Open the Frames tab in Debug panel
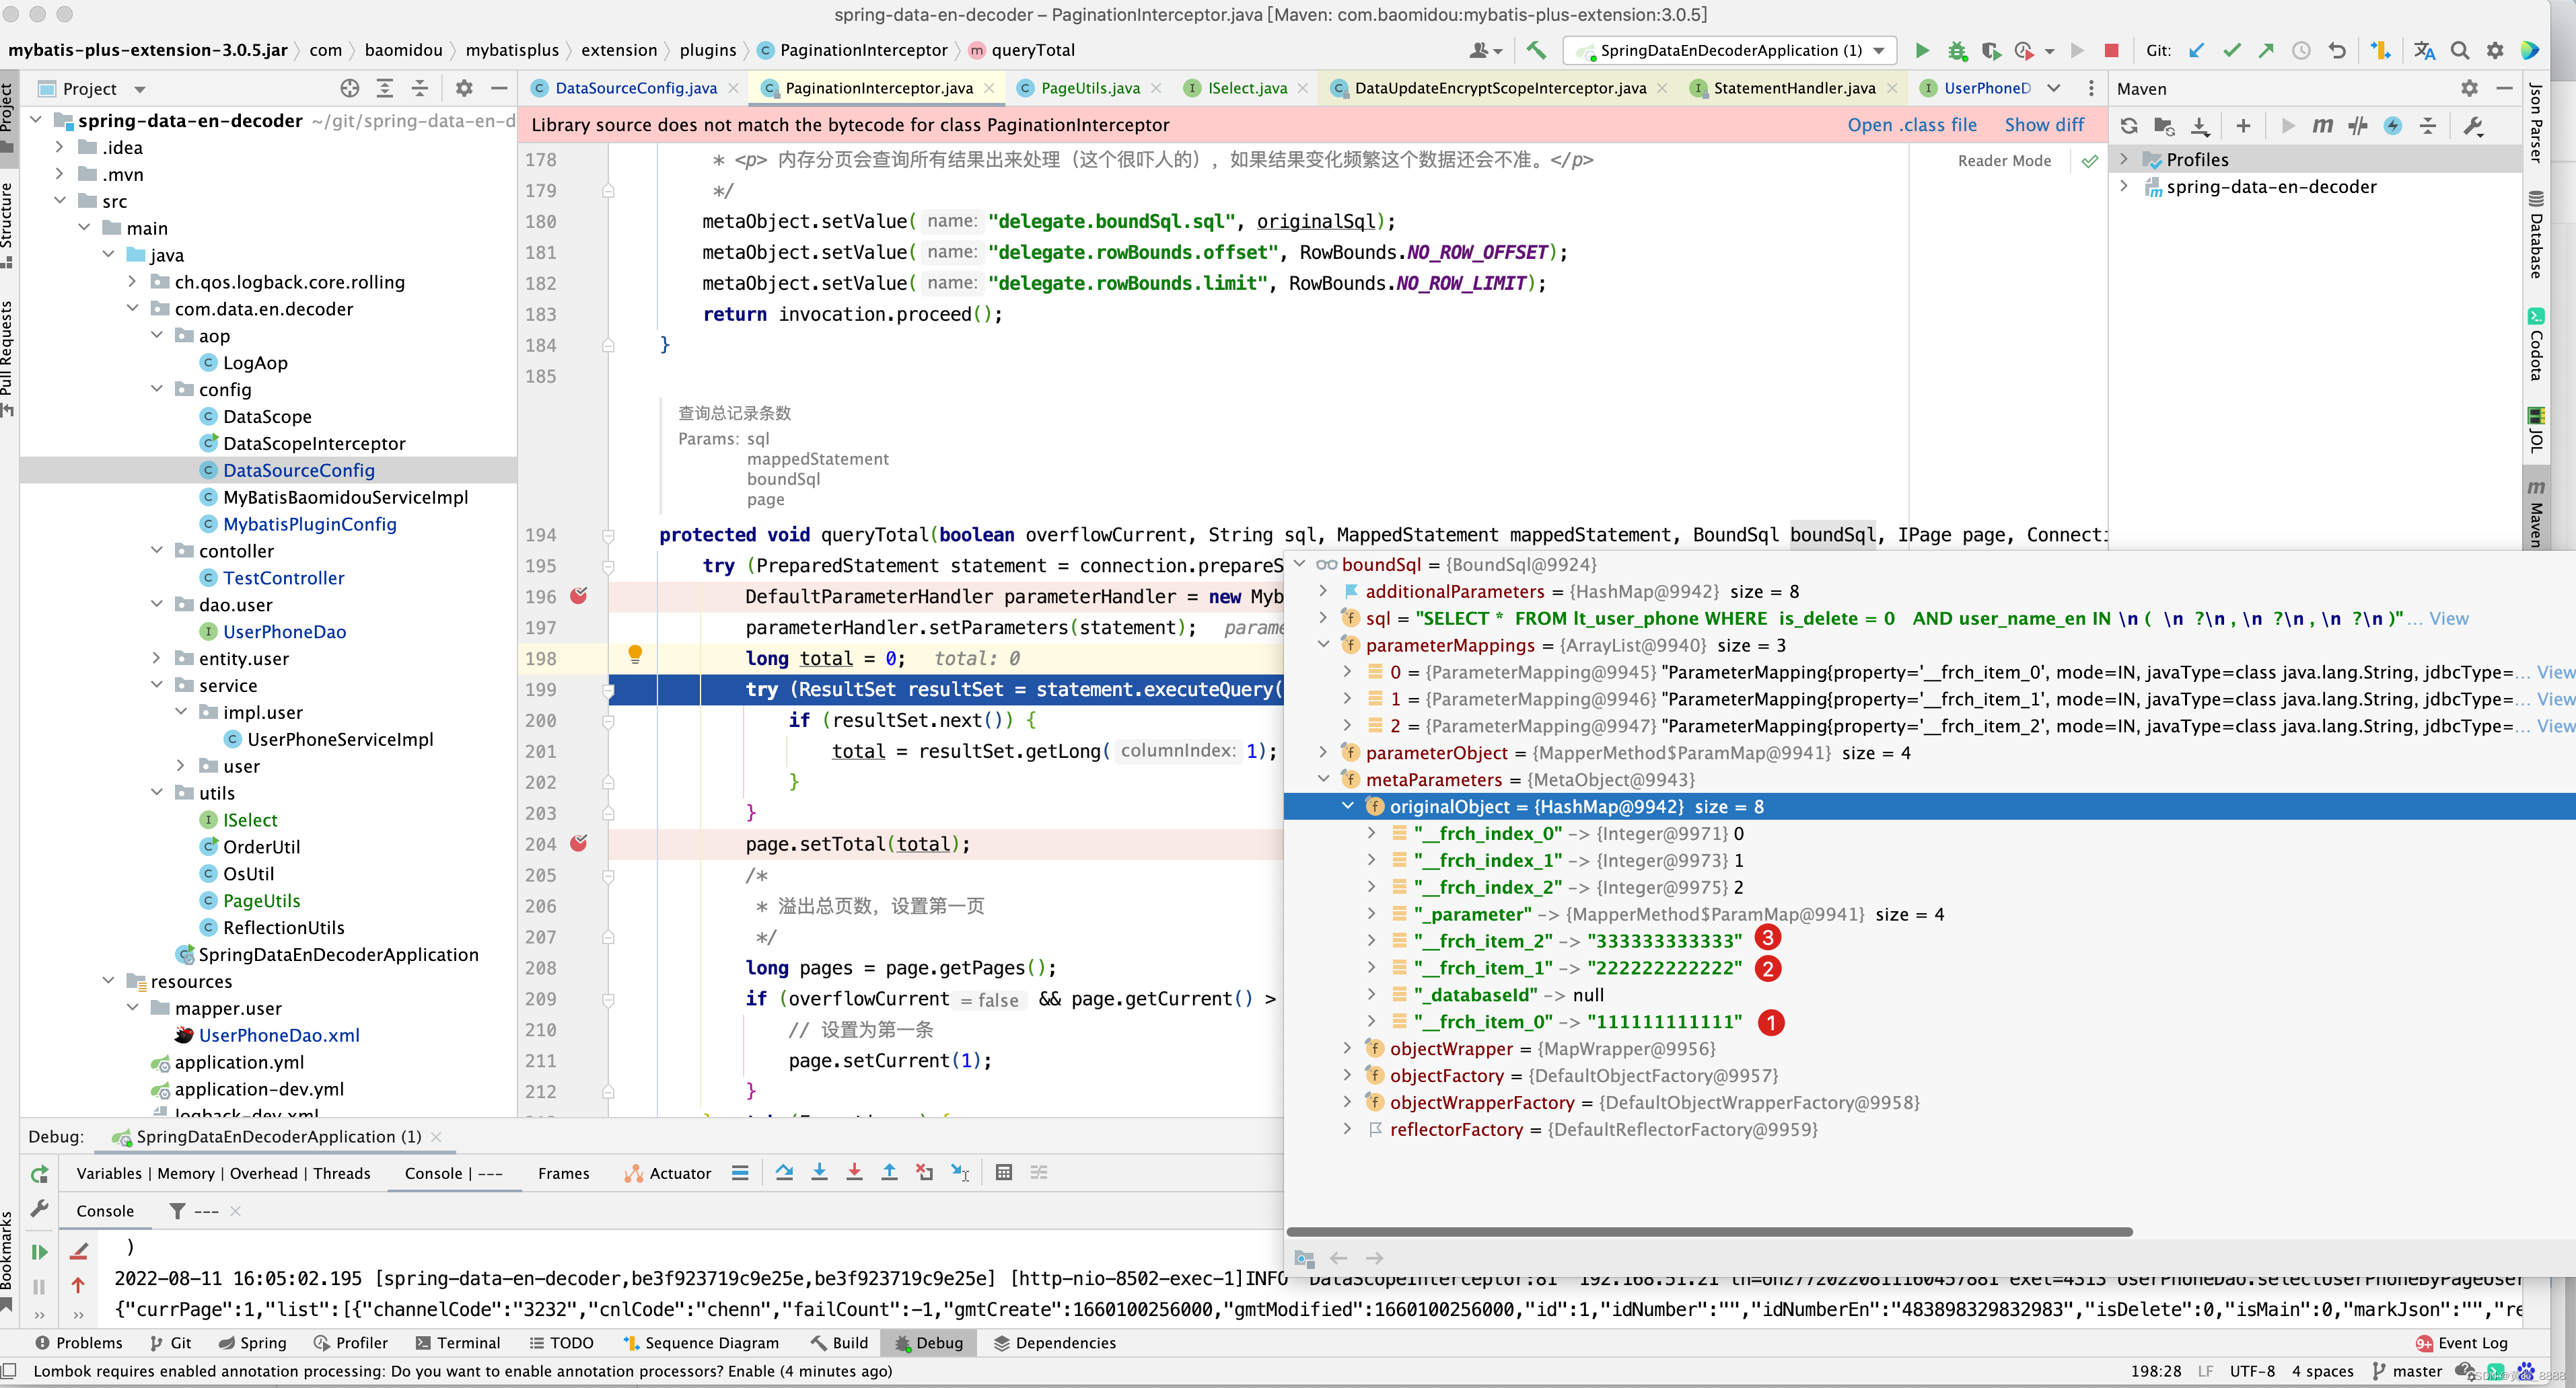 (x=563, y=1173)
